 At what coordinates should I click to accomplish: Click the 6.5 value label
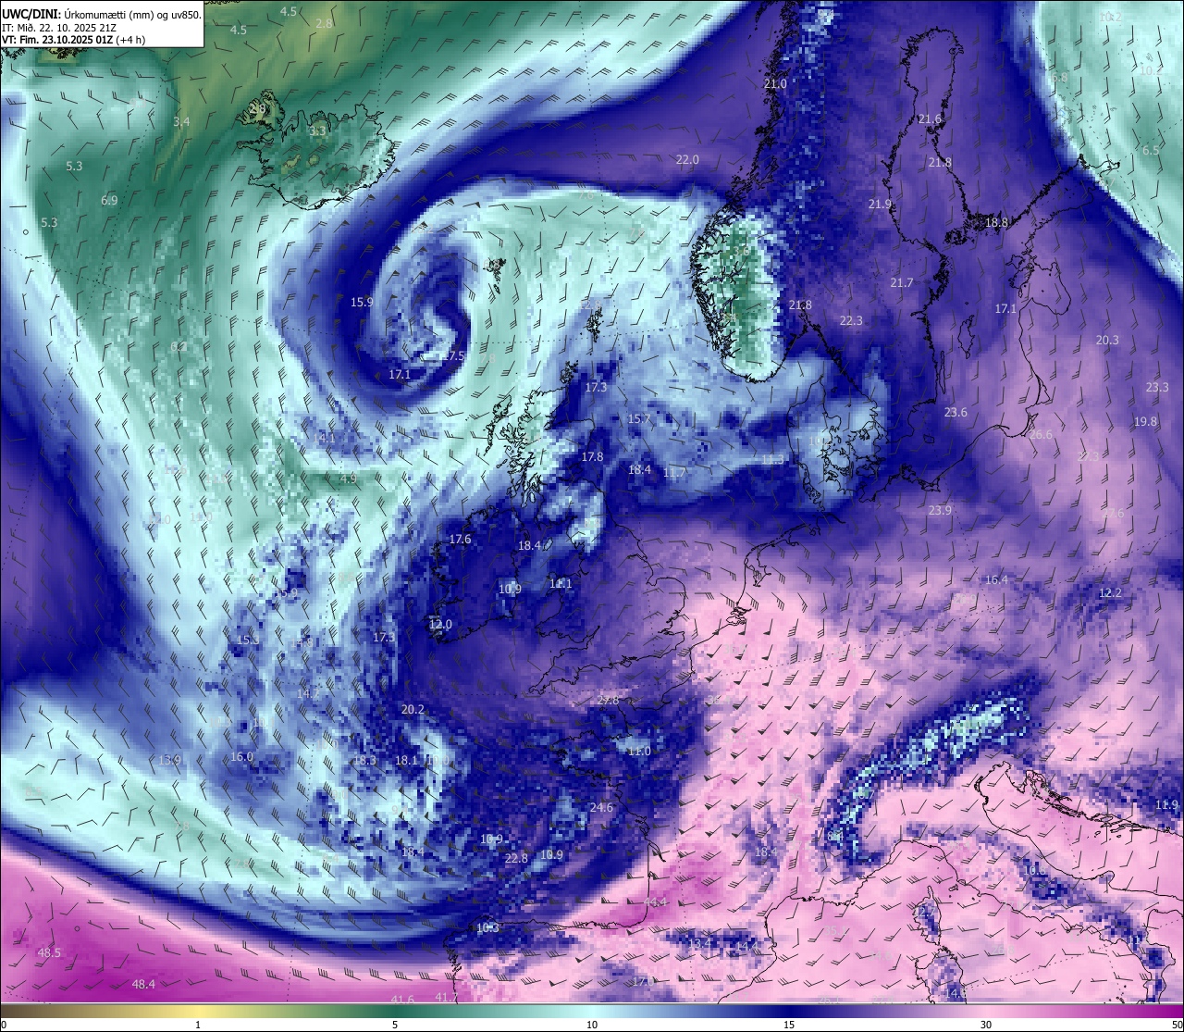coord(1151,150)
